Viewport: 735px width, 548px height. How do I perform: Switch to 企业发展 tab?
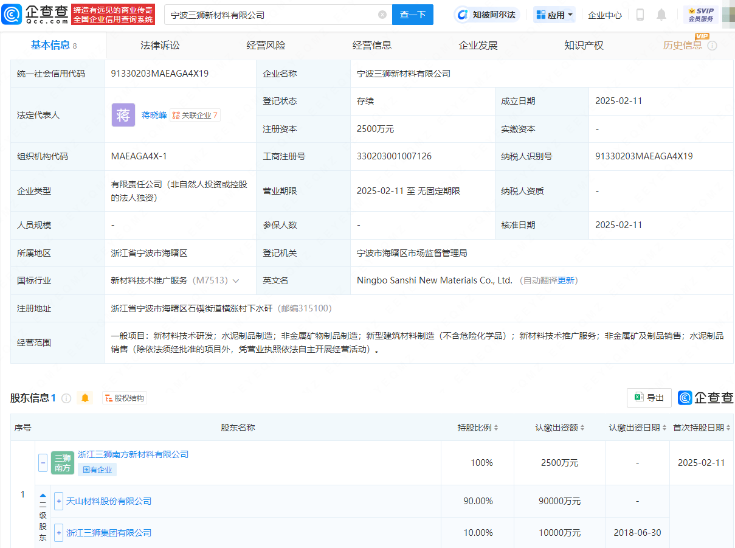click(478, 45)
